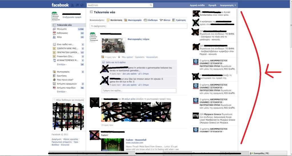Open the notifications globe icon
Image resolution: width=292 pixels, height=156 pixels.
point(82,5)
